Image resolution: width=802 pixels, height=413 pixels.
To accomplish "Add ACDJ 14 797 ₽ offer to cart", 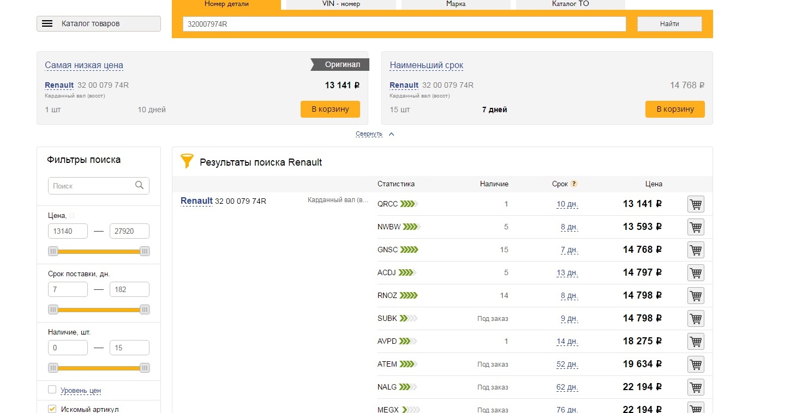I will coord(696,273).
